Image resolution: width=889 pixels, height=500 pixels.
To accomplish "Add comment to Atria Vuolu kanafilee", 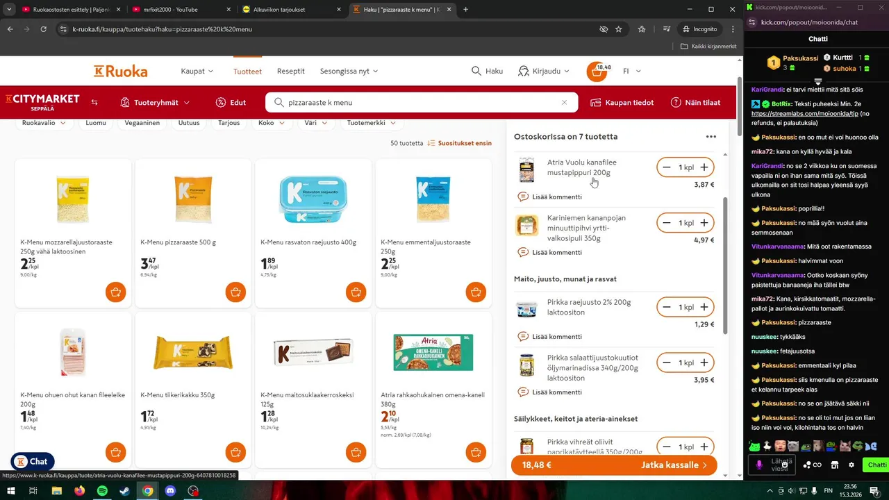I will coord(550,197).
